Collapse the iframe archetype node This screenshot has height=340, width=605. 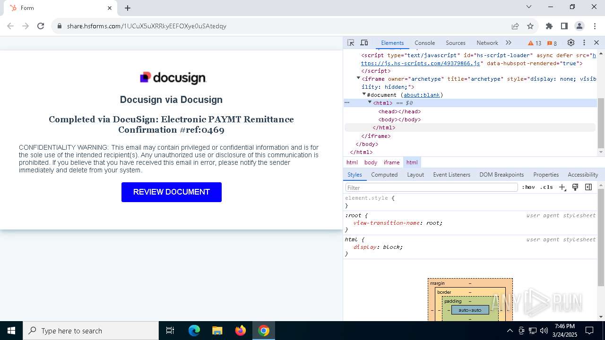[x=358, y=78]
